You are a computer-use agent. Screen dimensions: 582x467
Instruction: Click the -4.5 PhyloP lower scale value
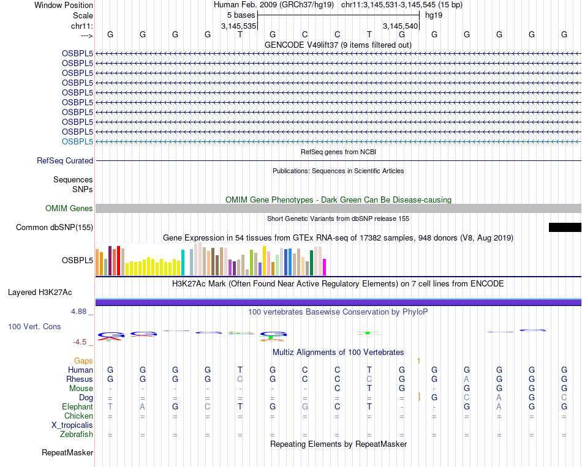click(x=80, y=342)
